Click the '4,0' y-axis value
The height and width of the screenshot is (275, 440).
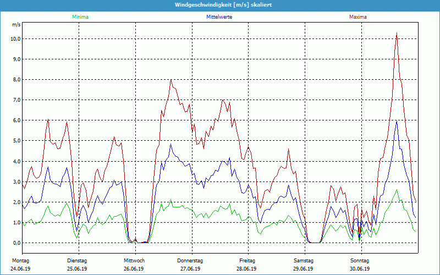tap(16, 161)
